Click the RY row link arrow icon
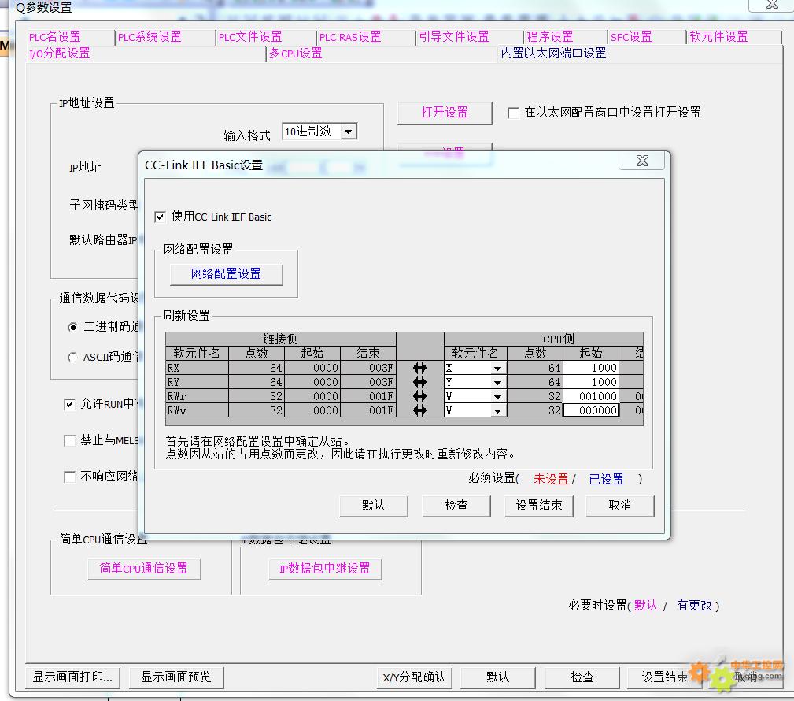This screenshot has width=794, height=701. pos(419,382)
